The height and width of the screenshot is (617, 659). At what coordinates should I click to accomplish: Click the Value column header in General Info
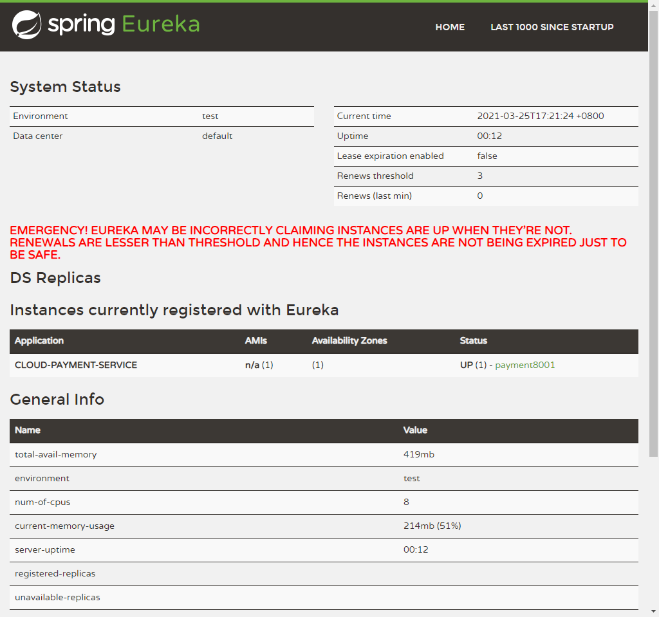415,430
